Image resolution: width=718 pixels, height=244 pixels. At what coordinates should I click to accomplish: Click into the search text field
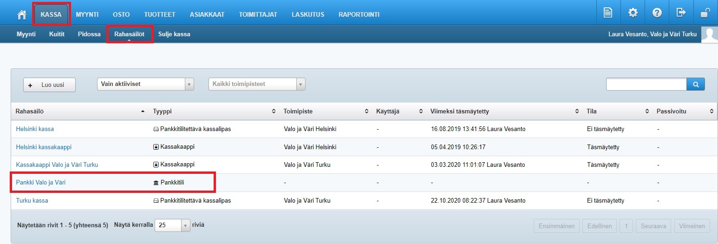[646, 84]
